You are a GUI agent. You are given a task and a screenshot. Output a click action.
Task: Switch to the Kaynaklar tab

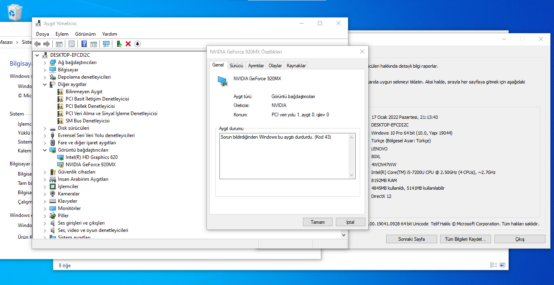pyautogui.click(x=296, y=66)
